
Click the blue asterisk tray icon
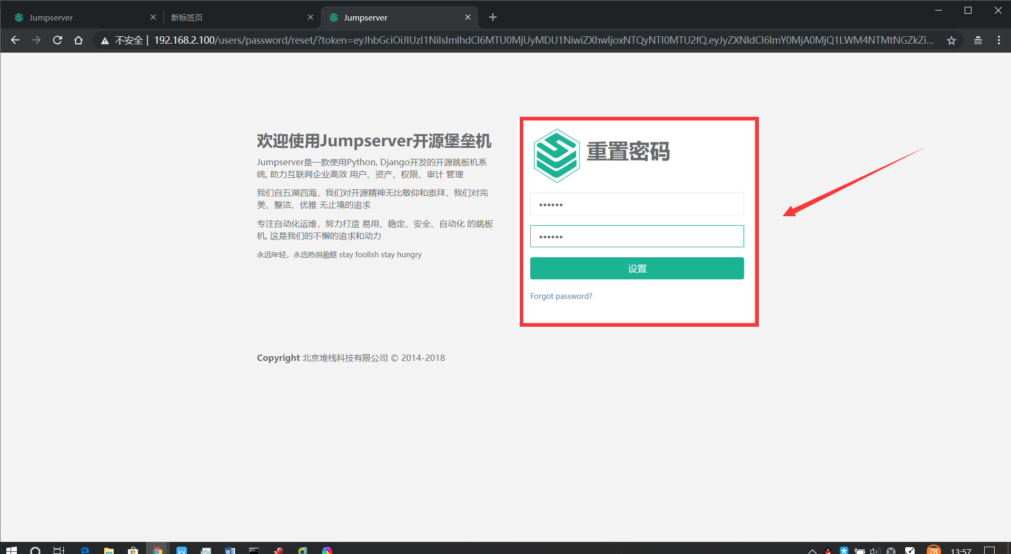coord(844,551)
